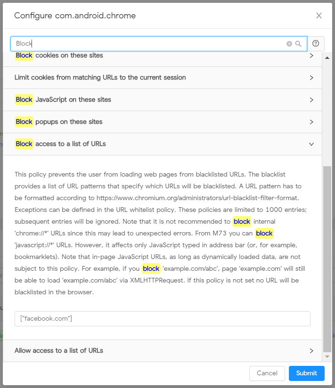Close the Configure com.android.chrome dialog
Viewport: 335px width, 388px height.
(319, 16)
